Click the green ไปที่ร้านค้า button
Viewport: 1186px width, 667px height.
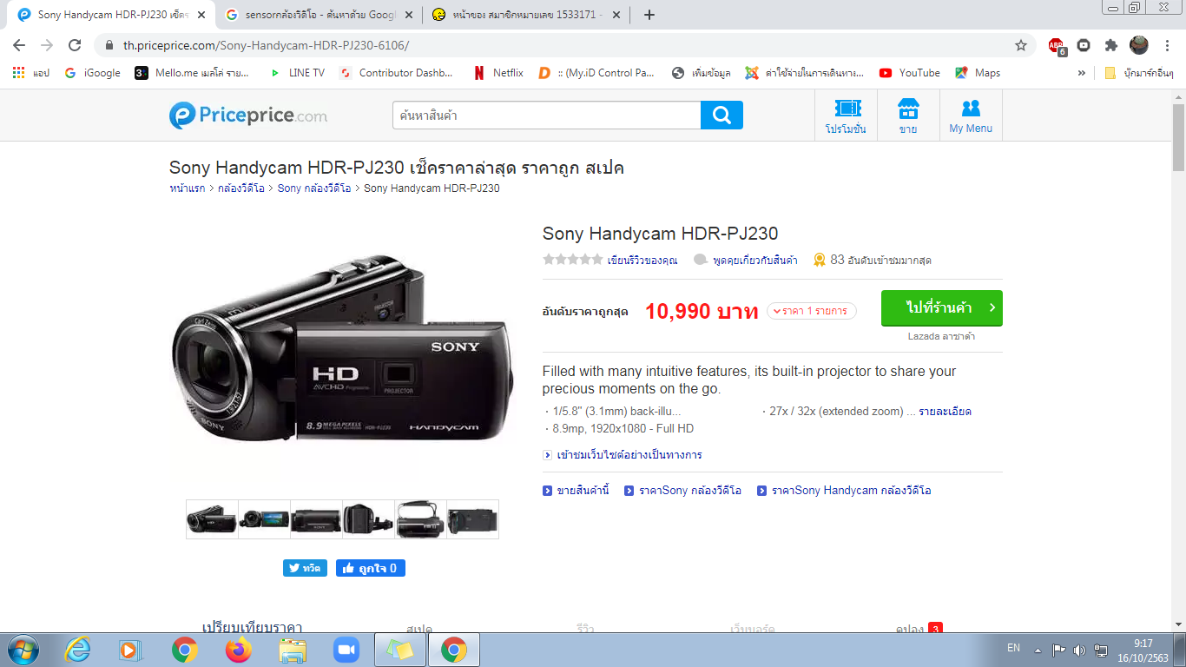click(x=942, y=308)
